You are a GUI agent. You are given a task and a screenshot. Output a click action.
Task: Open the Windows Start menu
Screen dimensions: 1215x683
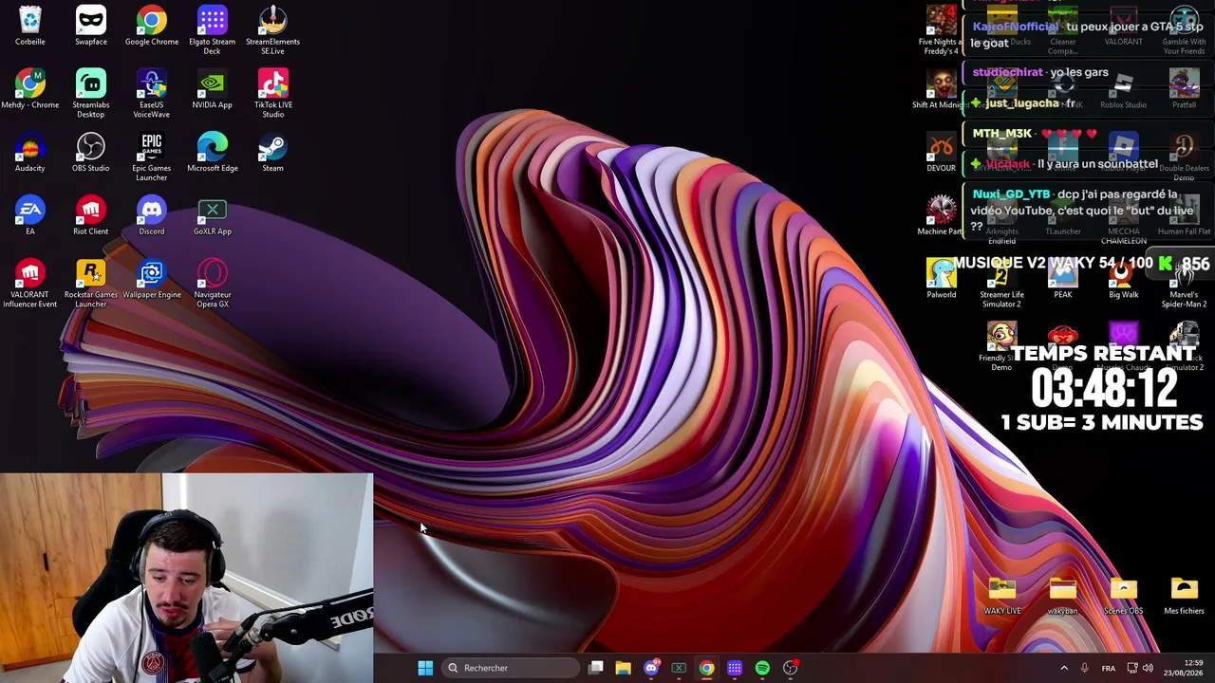(425, 668)
